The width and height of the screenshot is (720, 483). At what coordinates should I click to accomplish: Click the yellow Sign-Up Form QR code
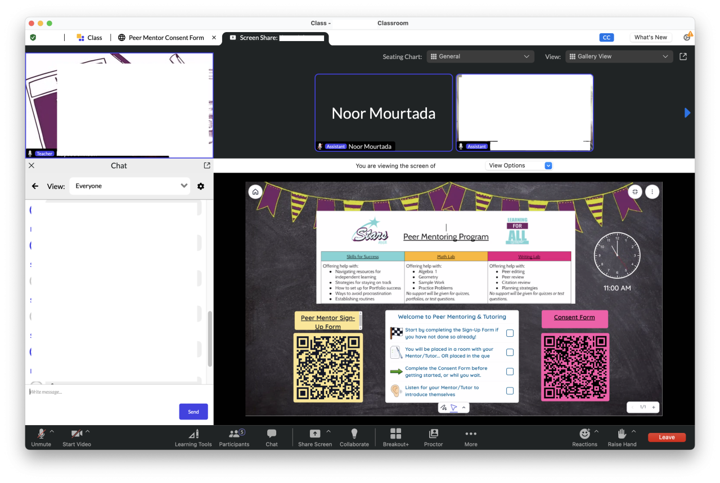point(328,367)
